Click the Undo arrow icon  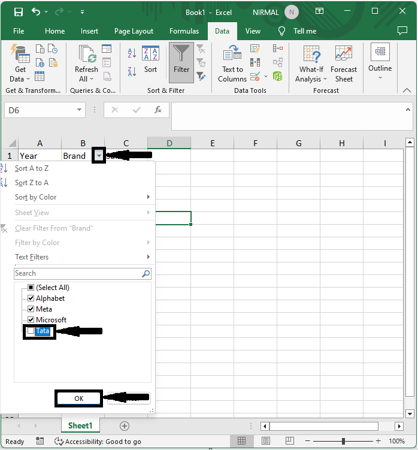(x=36, y=12)
